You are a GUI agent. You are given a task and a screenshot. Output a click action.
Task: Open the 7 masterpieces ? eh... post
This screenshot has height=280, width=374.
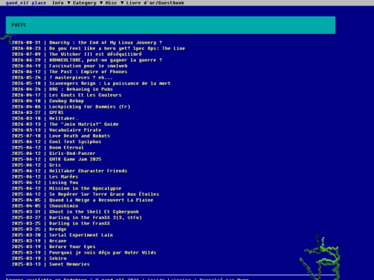[81, 77]
